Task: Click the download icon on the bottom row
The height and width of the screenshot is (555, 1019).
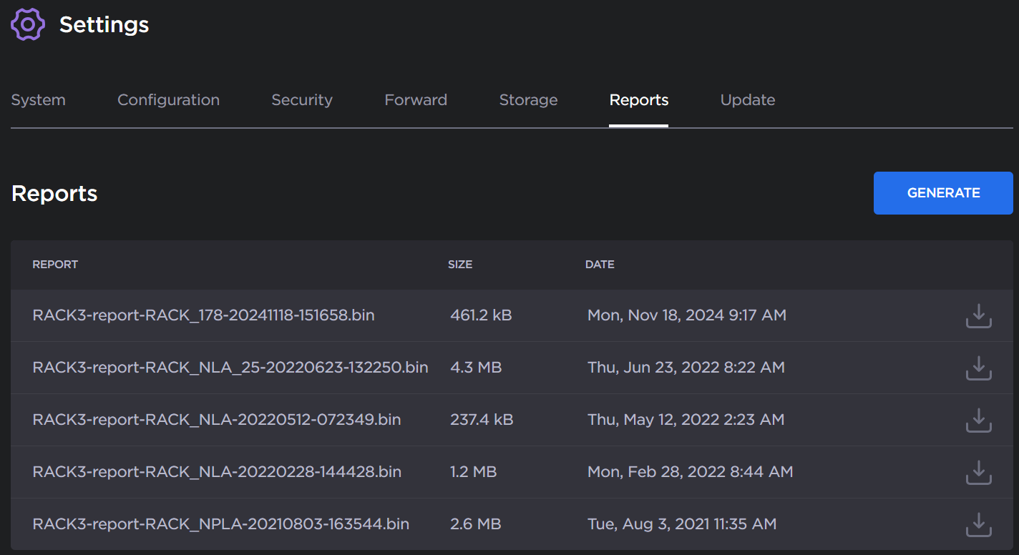Action: [978, 524]
